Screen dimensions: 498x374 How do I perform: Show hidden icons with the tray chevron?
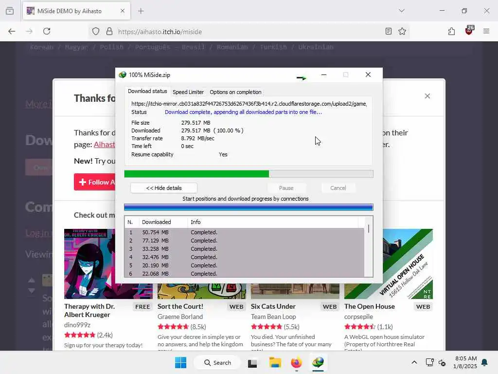(x=414, y=362)
